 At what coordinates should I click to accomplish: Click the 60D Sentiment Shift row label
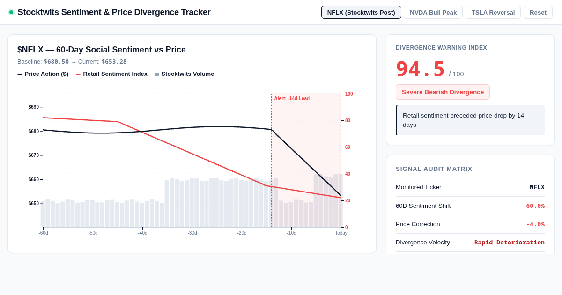(x=423, y=206)
